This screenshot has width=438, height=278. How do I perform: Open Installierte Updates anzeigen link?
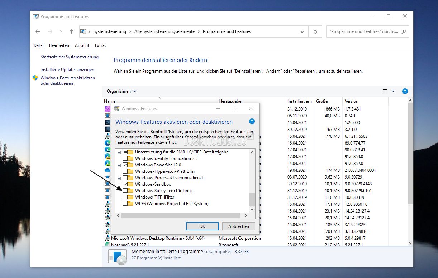click(x=67, y=70)
